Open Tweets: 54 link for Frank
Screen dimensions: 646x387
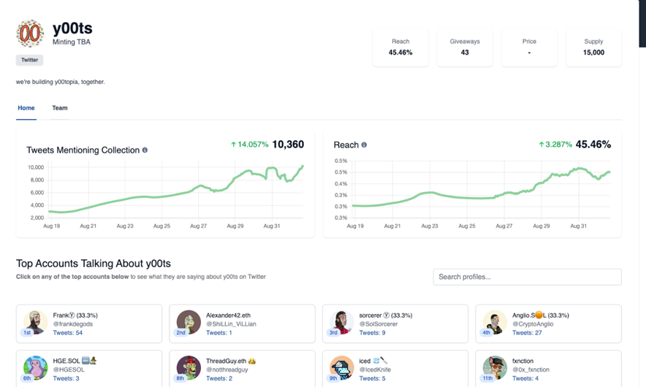point(67,333)
